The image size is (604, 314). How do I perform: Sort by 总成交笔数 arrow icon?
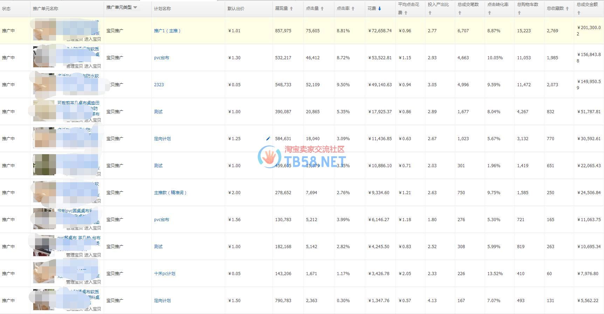click(460, 13)
